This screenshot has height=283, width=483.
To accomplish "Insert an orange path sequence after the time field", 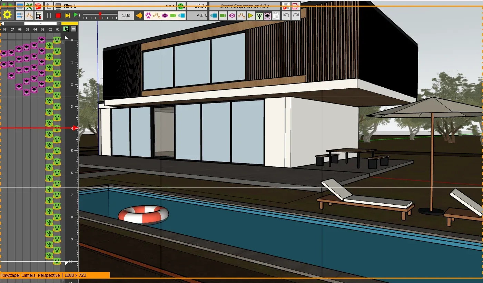I will tap(241, 16).
